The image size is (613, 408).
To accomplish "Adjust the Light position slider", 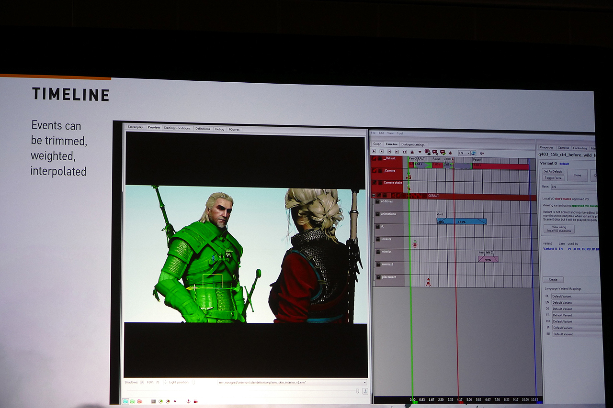I will pos(193,382).
